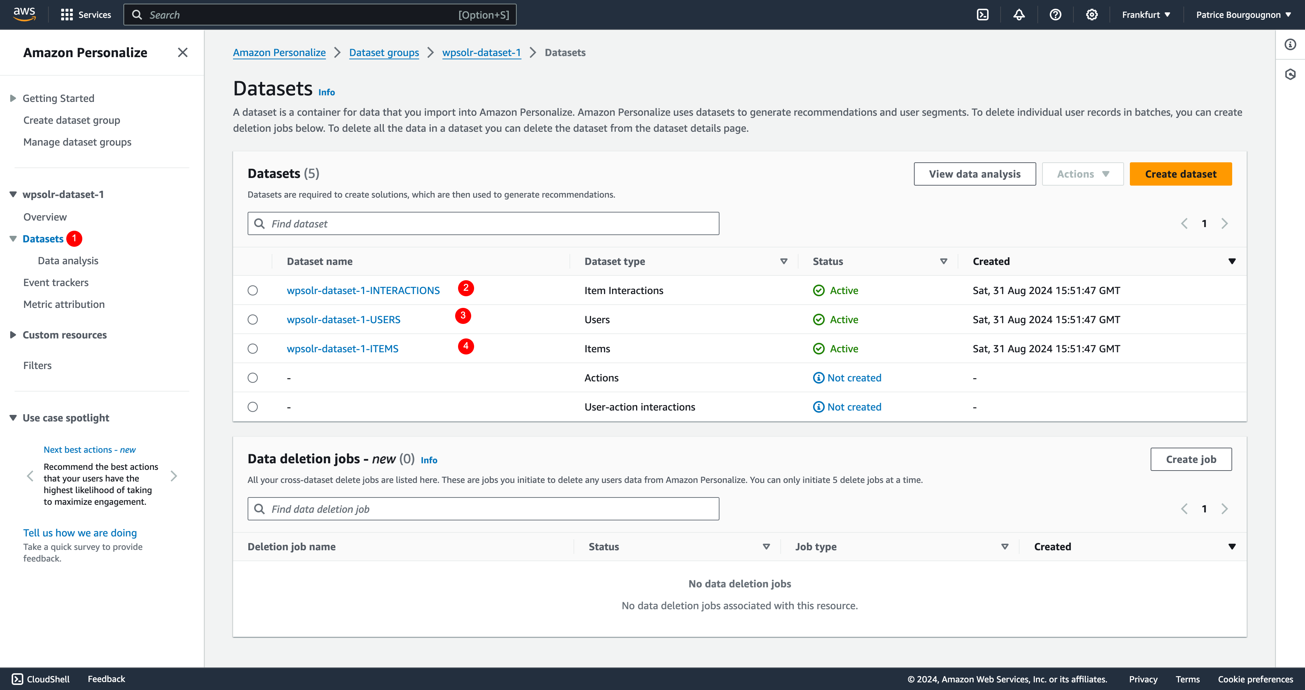The width and height of the screenshot is (1305, 690).
Task: Open the hexagon tools icon on the right edge
Action: tap(1290, 74)
